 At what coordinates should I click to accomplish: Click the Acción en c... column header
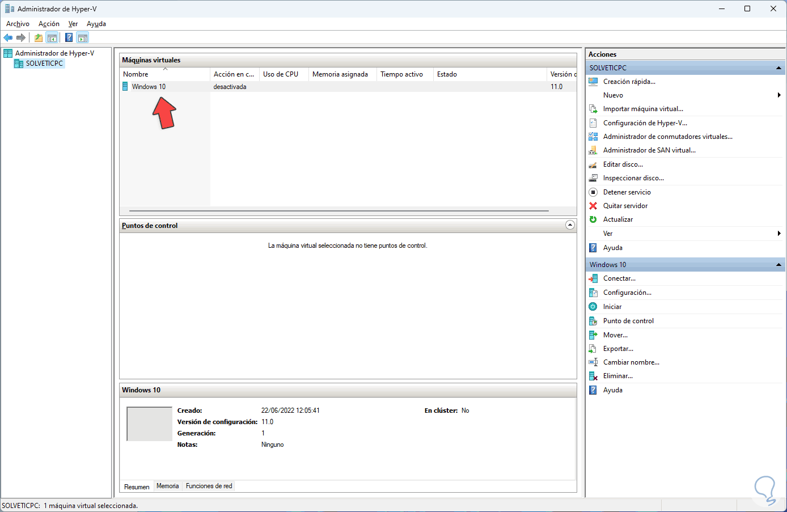[235, 74]
